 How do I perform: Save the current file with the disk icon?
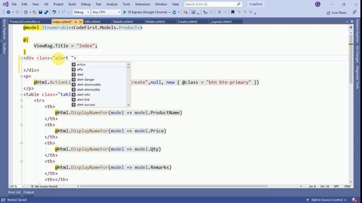pos(40,12)
